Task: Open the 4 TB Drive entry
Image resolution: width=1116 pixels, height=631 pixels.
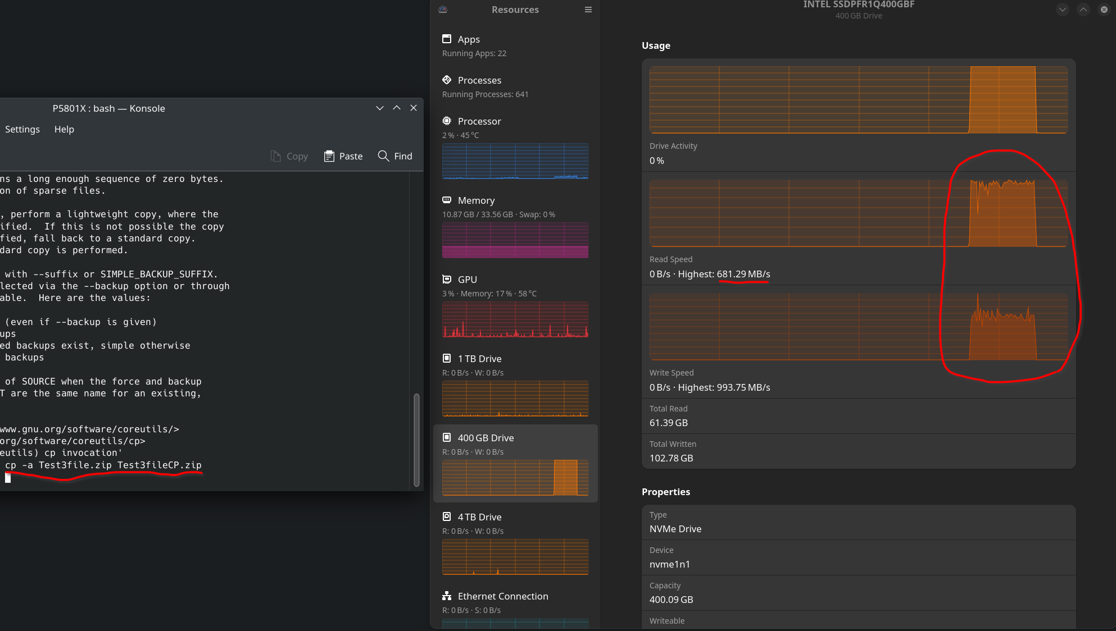Action: pos(479,517)
